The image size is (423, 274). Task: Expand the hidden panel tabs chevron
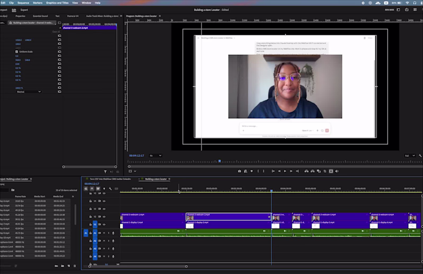[121, 16]
